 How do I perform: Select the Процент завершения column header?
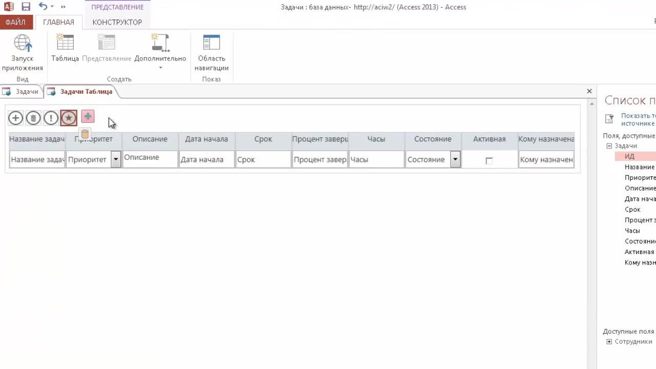[320, 139]
